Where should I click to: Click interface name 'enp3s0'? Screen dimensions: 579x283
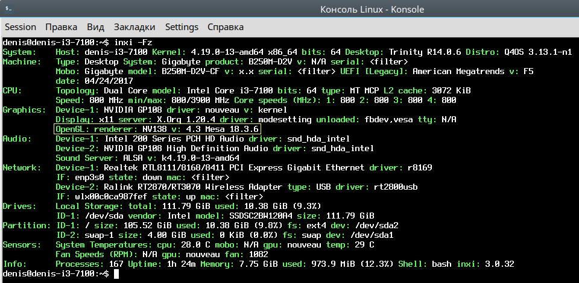[x=90, y=177]
